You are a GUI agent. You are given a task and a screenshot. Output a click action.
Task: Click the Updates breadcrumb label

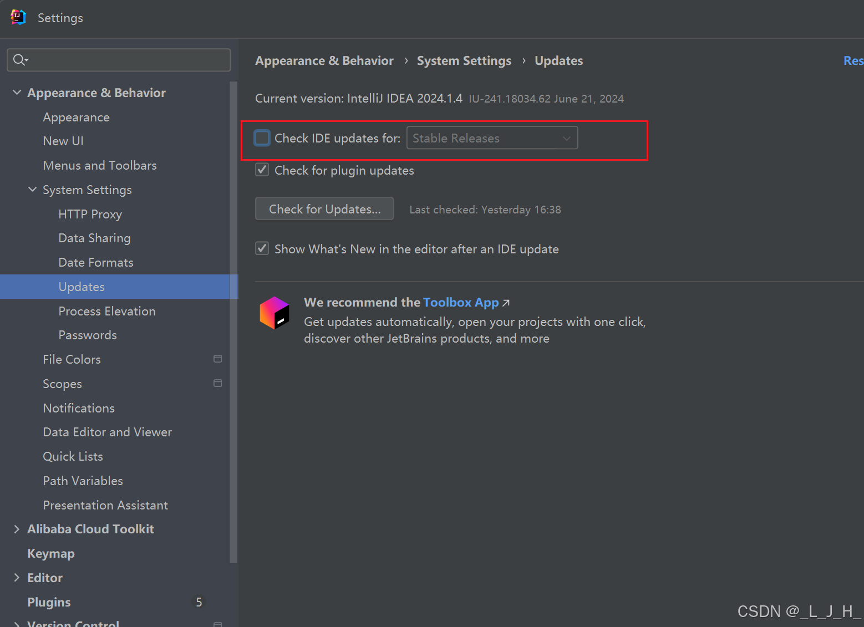point(559,61)
